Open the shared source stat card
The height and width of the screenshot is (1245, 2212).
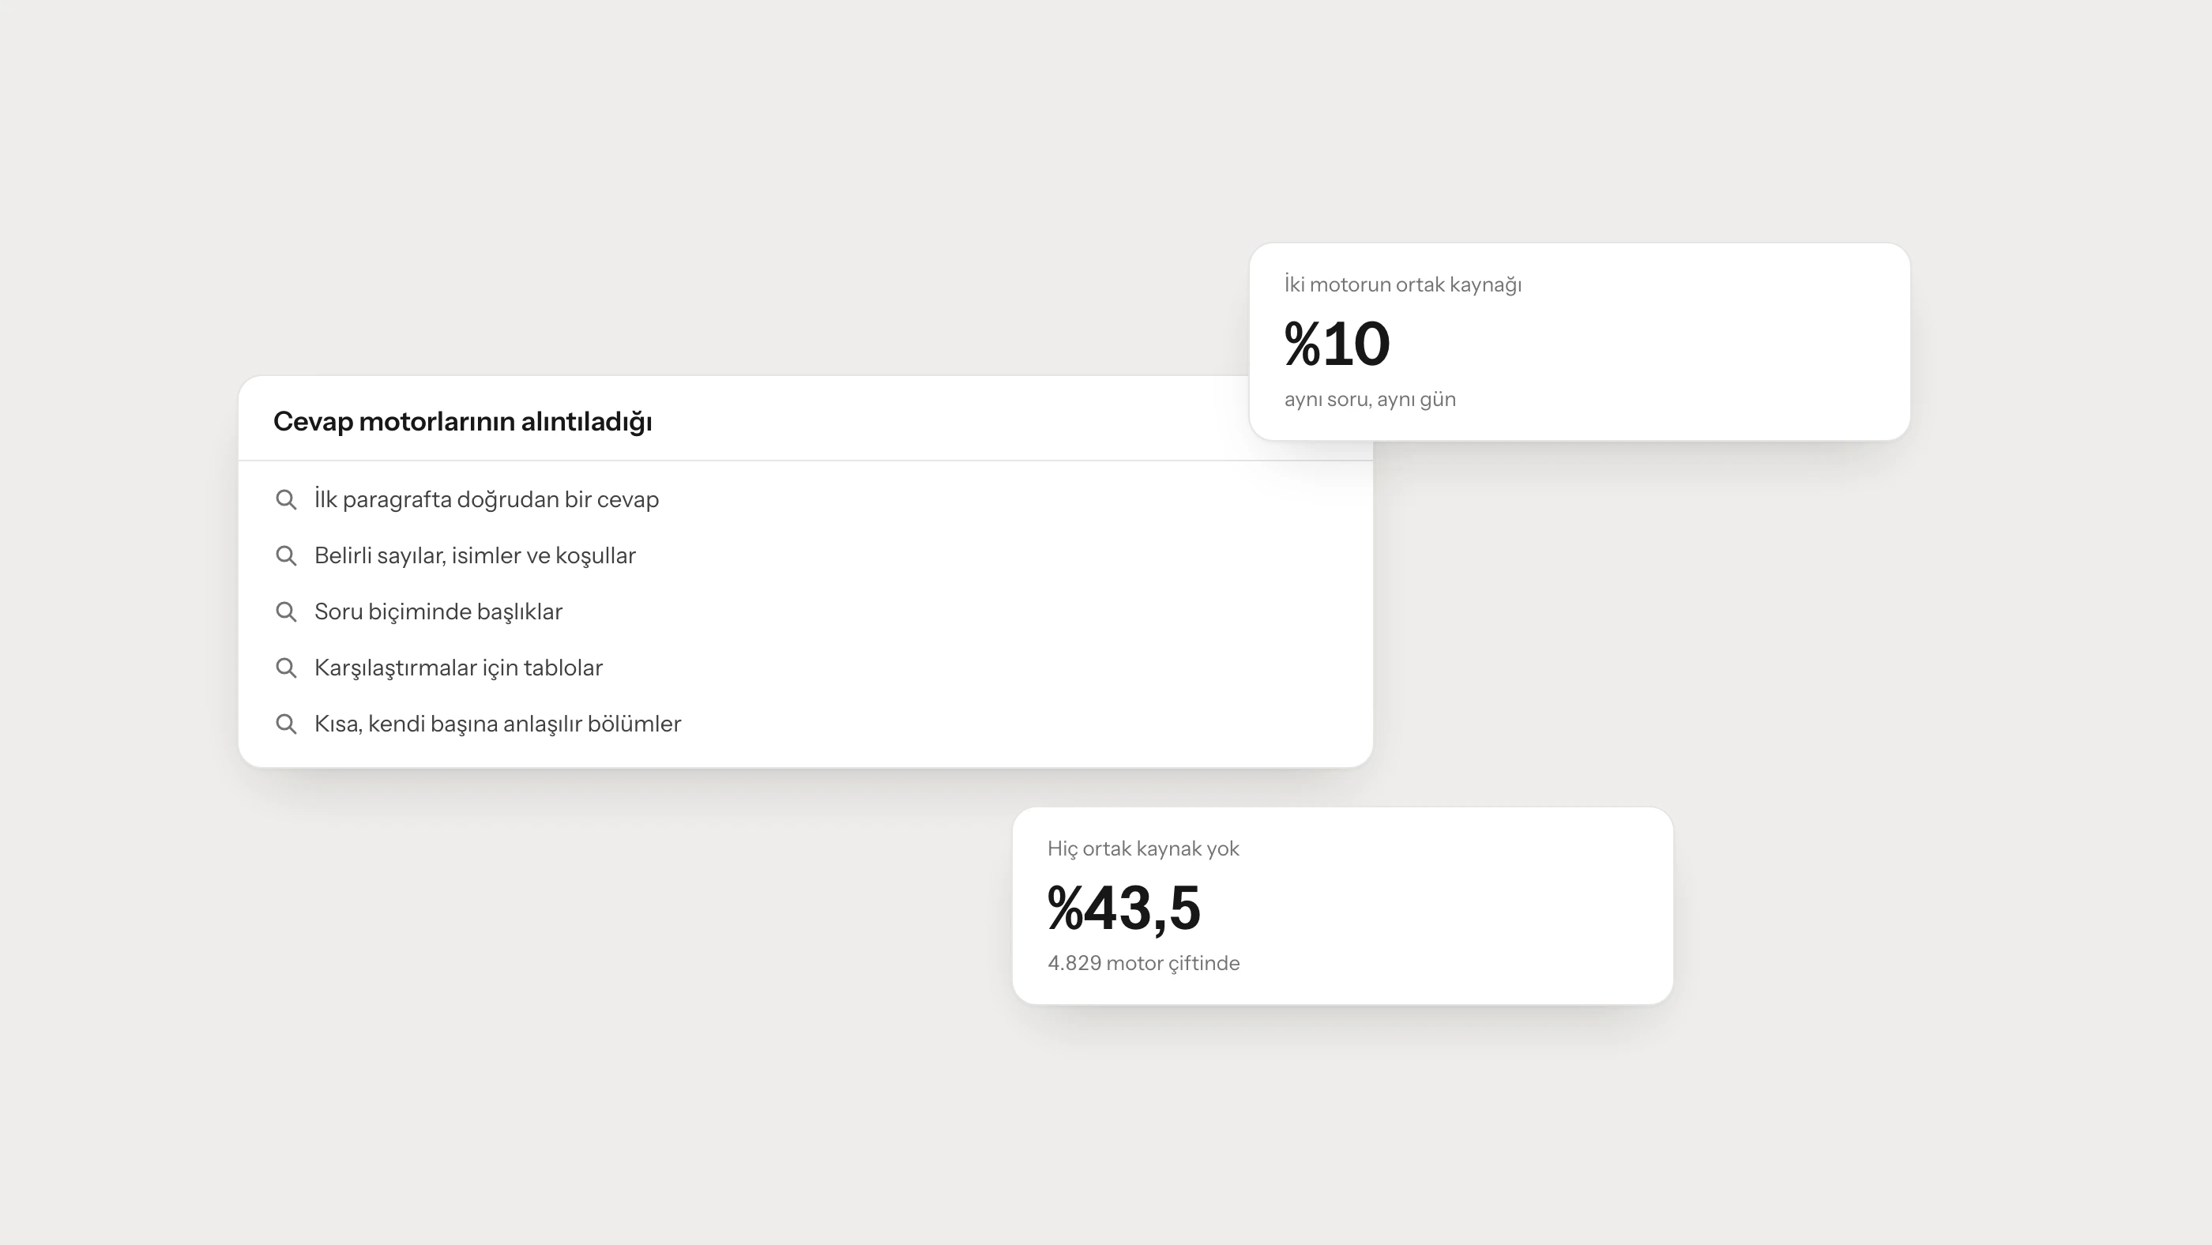click(x=1579, y=342)
